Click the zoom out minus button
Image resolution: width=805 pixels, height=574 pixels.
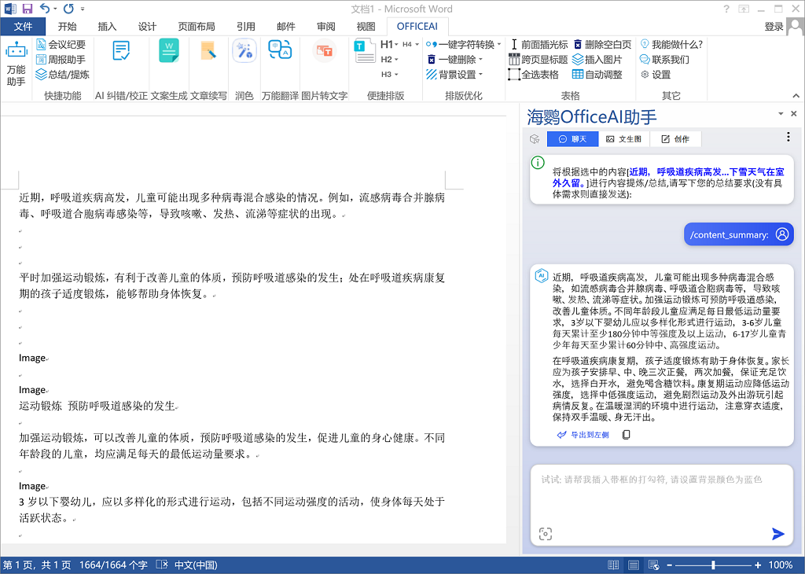(x=670, y=565)
